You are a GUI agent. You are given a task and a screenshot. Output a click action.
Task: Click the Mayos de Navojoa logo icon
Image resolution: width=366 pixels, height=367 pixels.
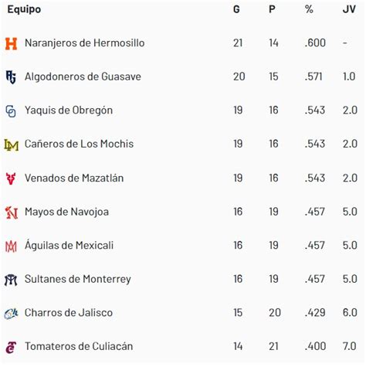point(12,212)
